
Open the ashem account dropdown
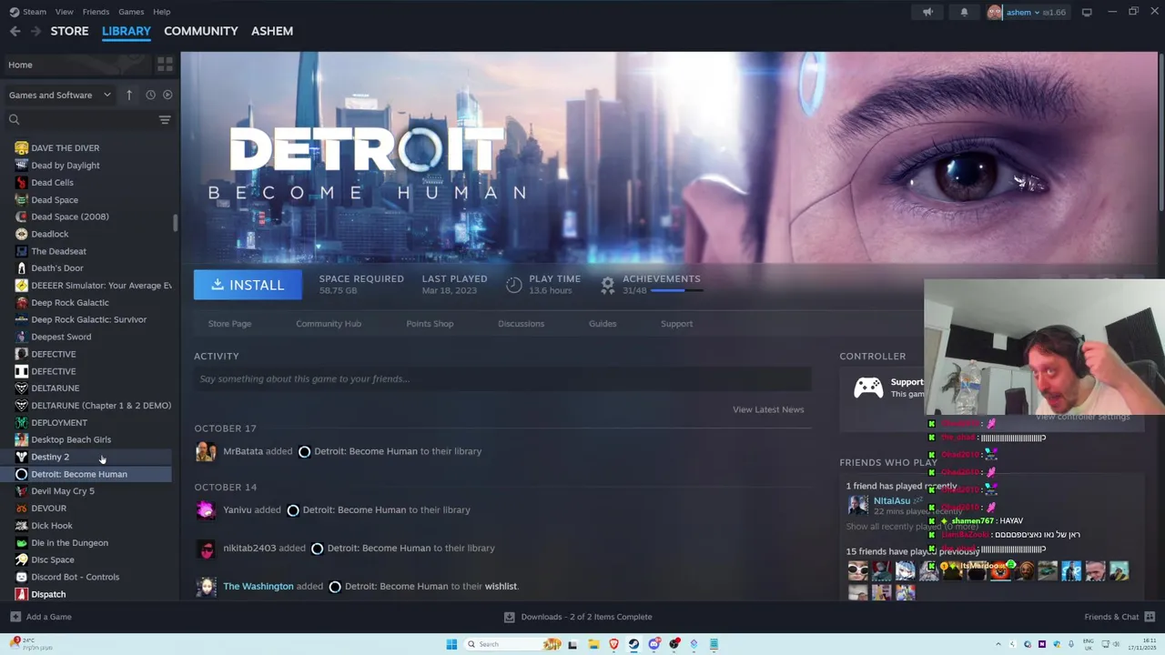1028,12
